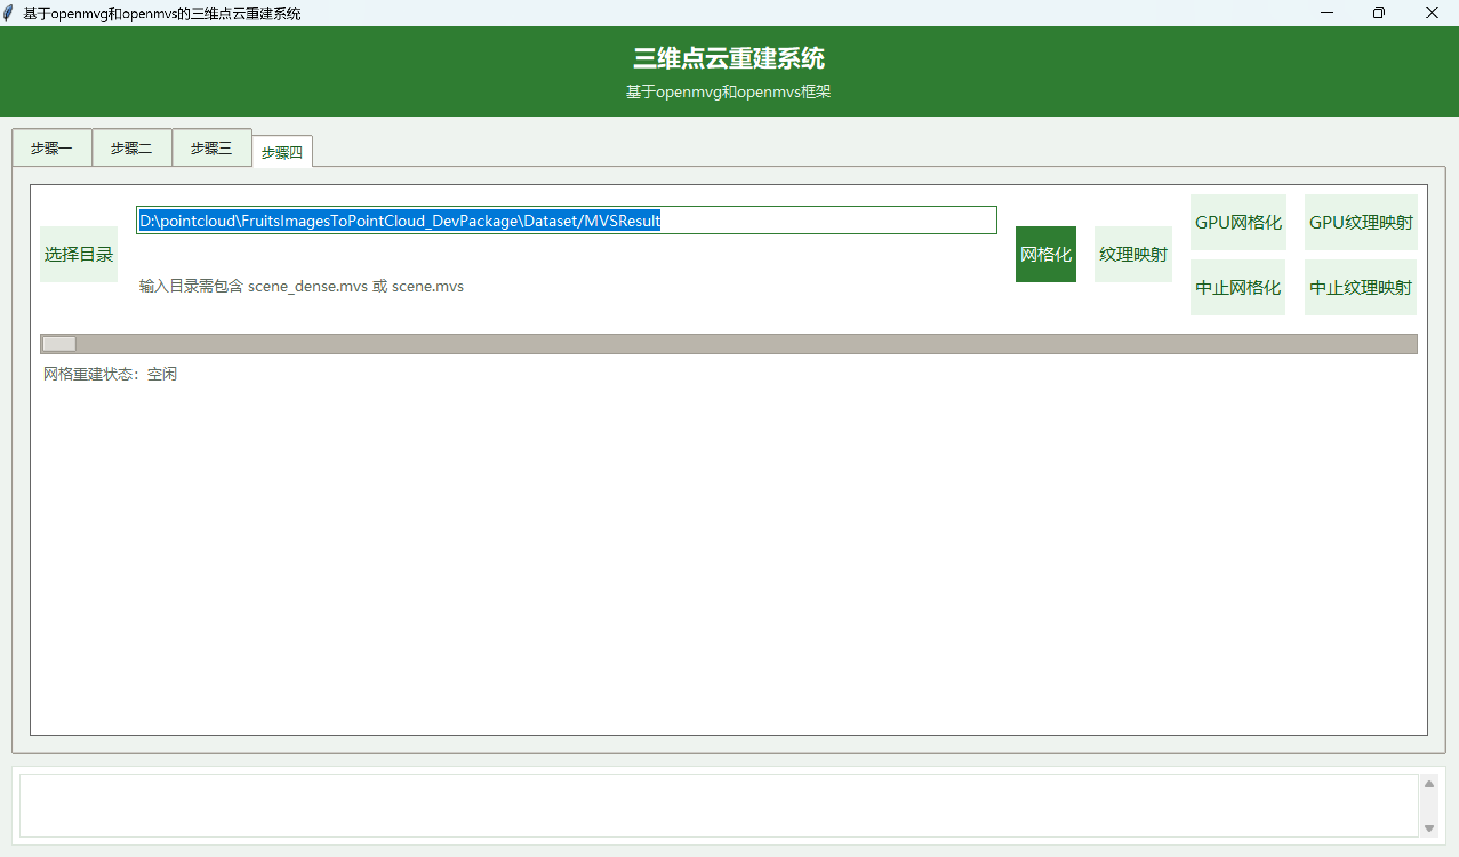The height and width of the screenshot is (857, 1459).
Task: Click the gray progress bar
Action: (x=728, y=344)
